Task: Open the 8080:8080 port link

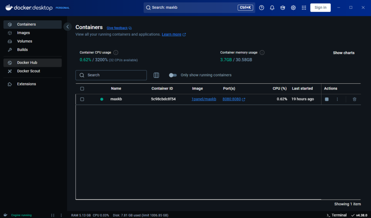Action: [232, 99]
